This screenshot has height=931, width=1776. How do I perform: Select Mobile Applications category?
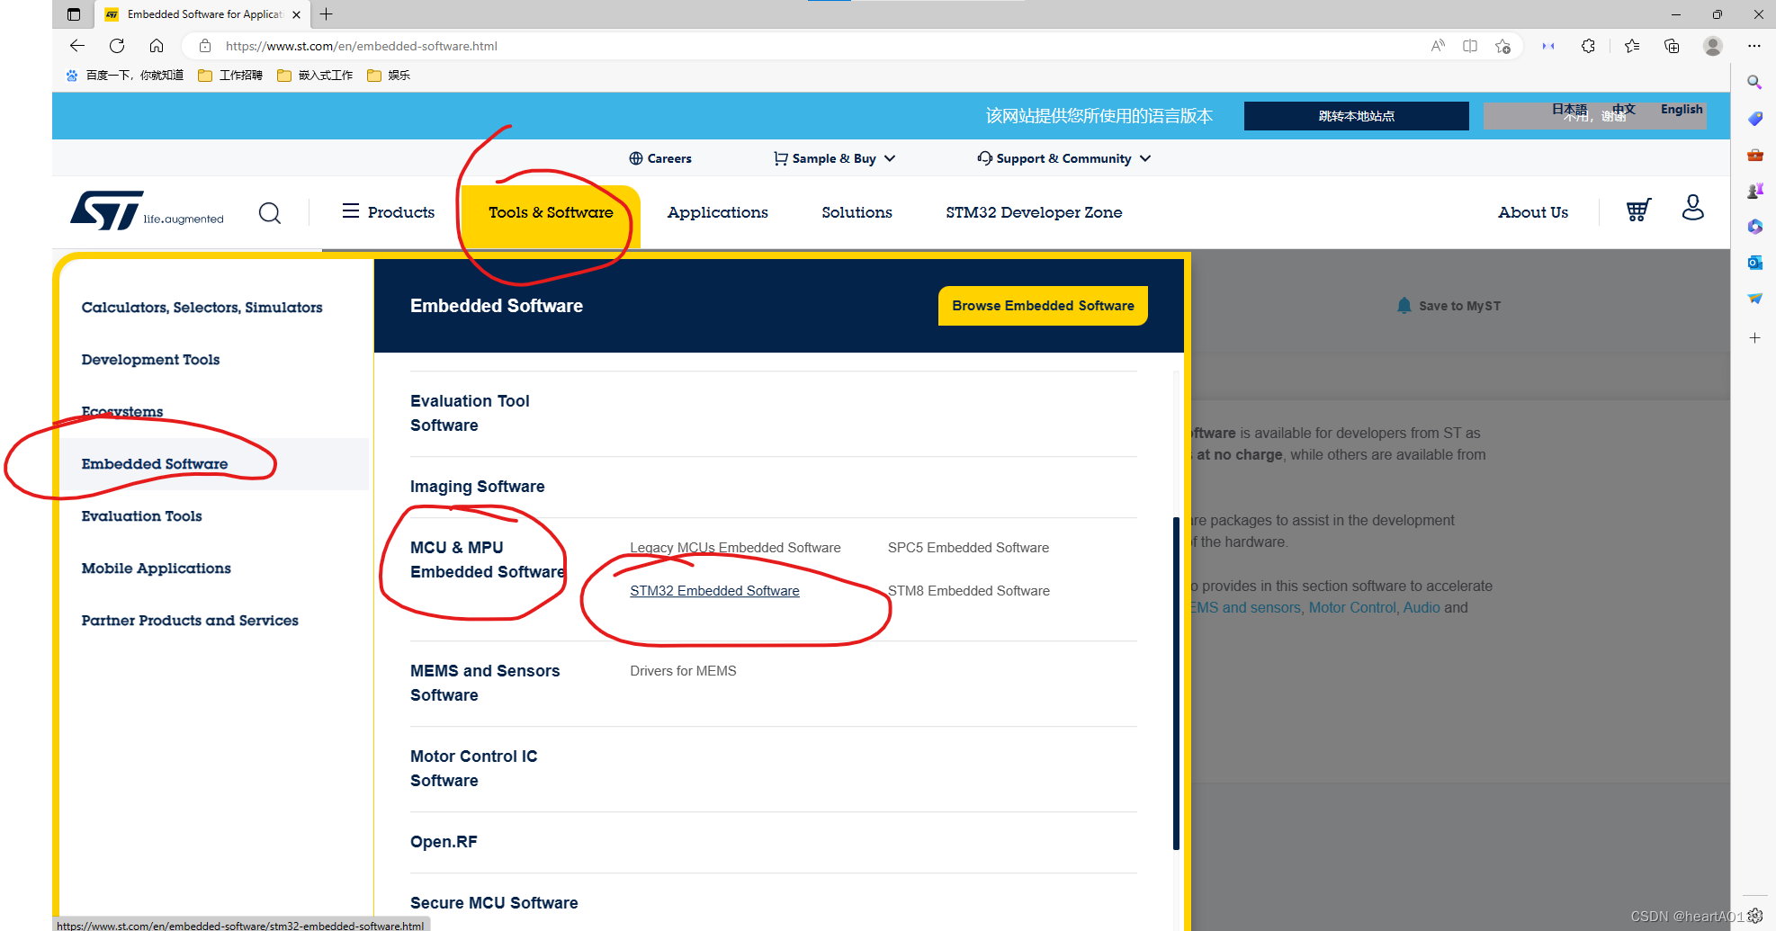156,568
